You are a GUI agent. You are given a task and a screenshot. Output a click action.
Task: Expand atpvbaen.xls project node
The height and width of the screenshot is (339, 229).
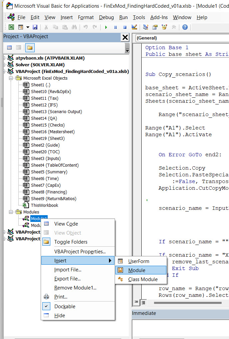4,58
